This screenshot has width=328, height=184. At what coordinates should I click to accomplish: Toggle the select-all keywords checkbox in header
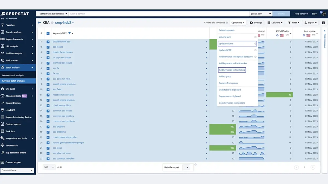click(x=48, y=33)
